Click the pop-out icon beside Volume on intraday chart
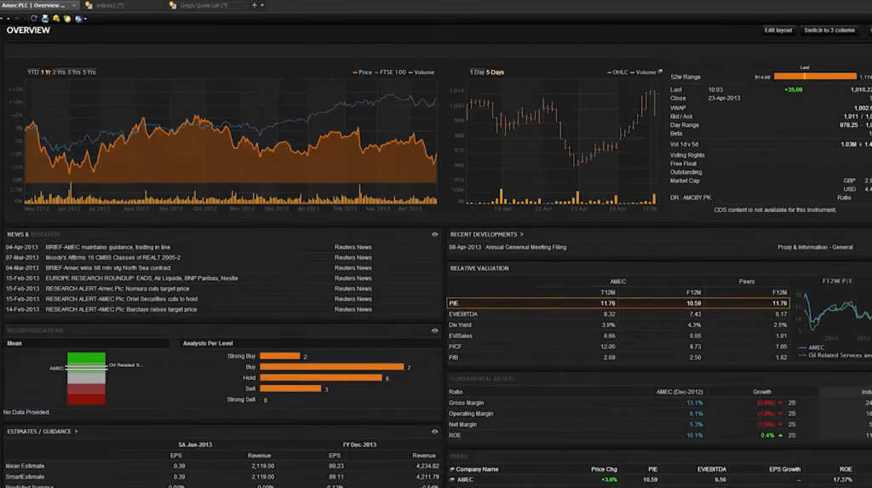Viewport: 872px width, 488px height. (x=661, y=72)
